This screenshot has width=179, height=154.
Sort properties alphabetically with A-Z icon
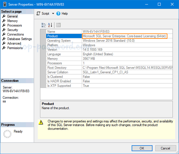pos(50,25)
